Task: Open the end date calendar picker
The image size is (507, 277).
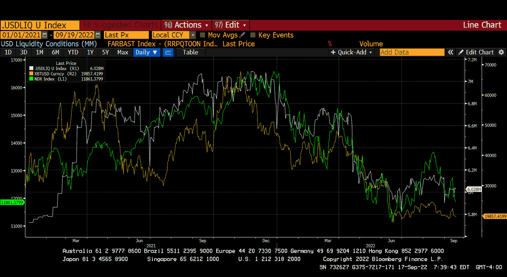Action: tap(97, 35)
